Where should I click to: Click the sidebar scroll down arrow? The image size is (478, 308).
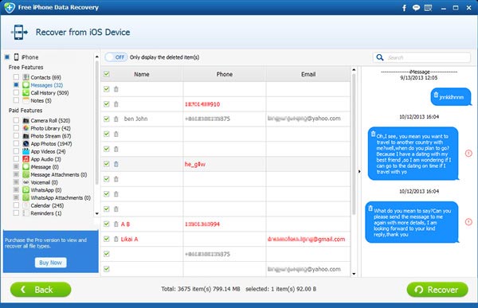tap(97, 213)
